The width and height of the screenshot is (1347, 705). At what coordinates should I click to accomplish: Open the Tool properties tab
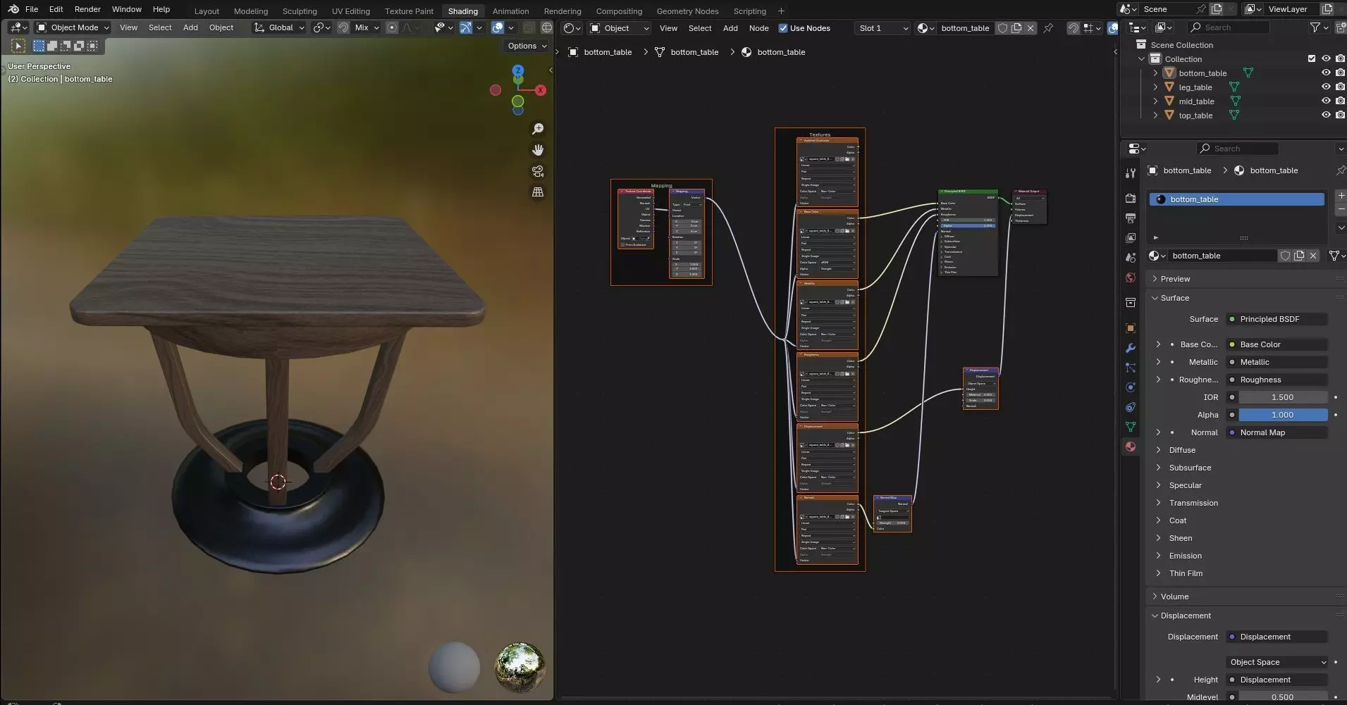(1131, 173)
